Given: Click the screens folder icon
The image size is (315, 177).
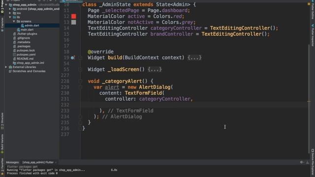Looking at the screenshot, I should point(18,21).
